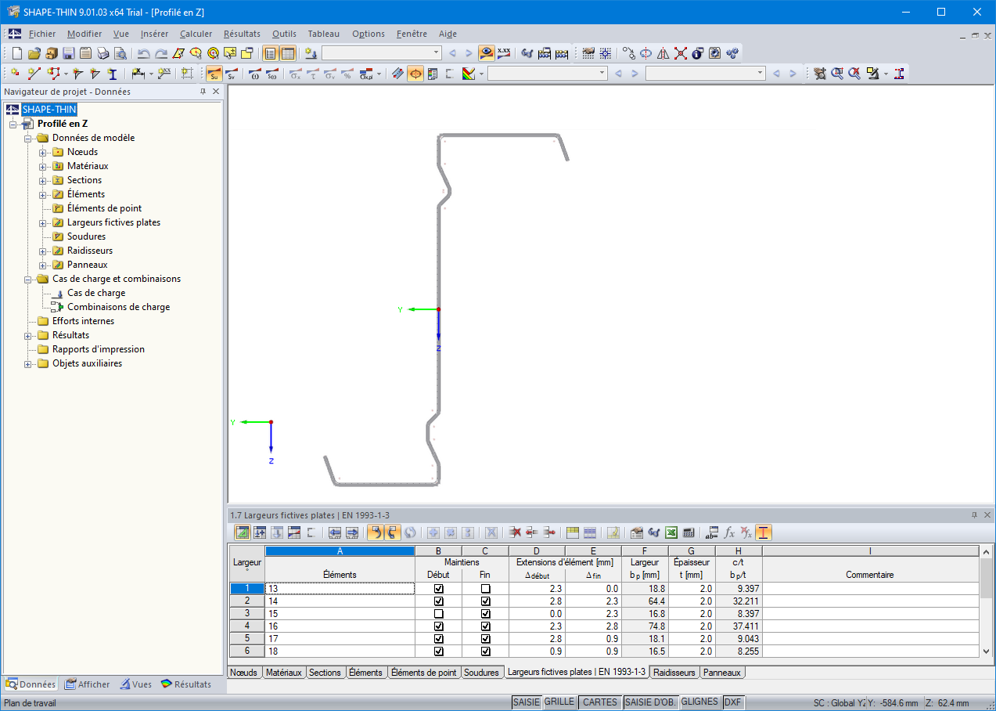Switch to the Raidisseurs table tab
The width and height of the screenshot is (996, 711).
(674, 672)
